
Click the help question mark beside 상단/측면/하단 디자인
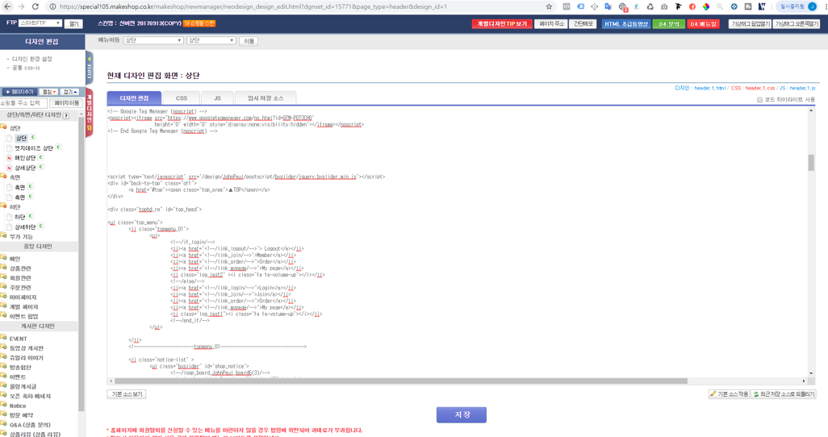(66, 115)
